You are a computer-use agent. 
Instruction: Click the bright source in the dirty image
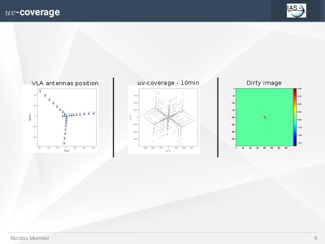click(x=264, y=117)
